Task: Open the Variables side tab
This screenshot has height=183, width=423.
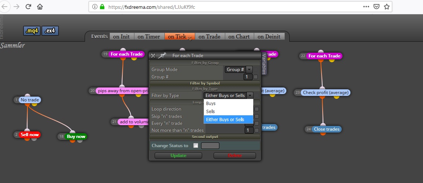Action: (x=264, y=64)
